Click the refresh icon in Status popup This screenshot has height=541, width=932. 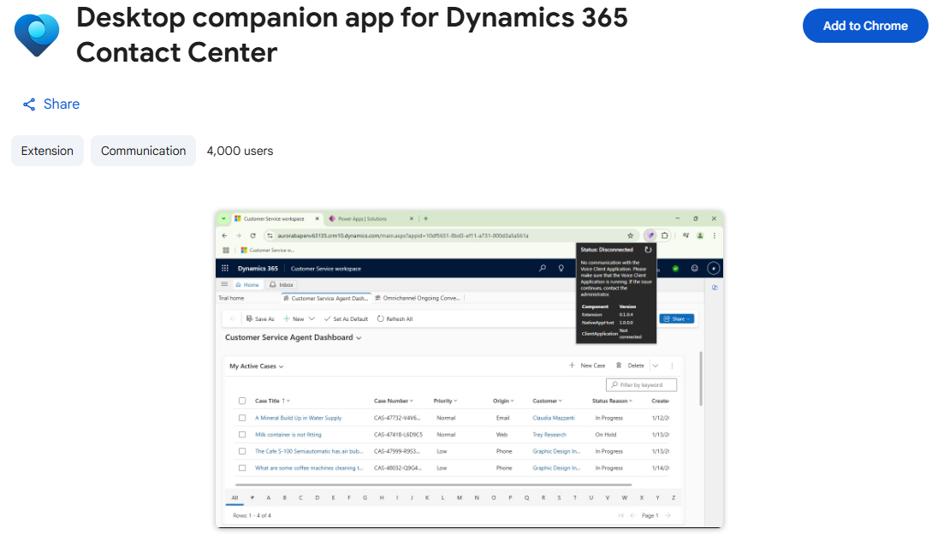pyautogui.click(x=649, y=250)
